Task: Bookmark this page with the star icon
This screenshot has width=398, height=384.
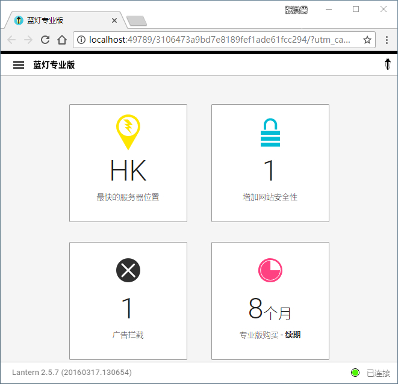Action: 367,40
